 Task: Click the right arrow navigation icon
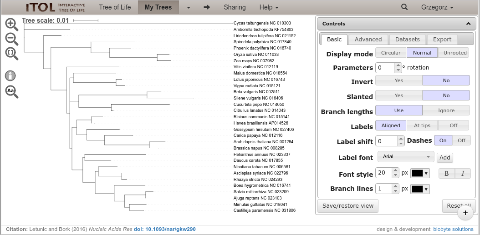(x=207, y=7)
